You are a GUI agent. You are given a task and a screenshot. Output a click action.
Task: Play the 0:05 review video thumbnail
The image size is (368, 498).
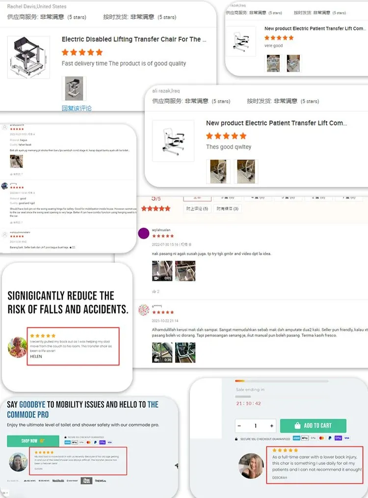pos(162,271)
